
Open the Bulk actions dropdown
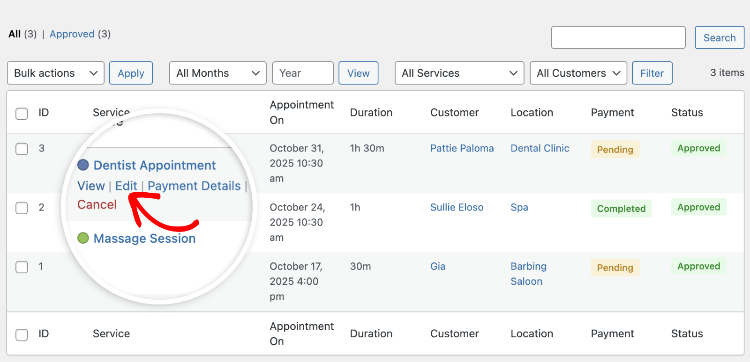[x=56, y=73]
